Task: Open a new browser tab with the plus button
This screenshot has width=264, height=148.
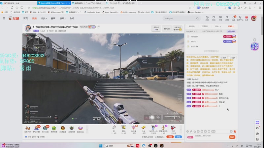Action: (141, 3)
